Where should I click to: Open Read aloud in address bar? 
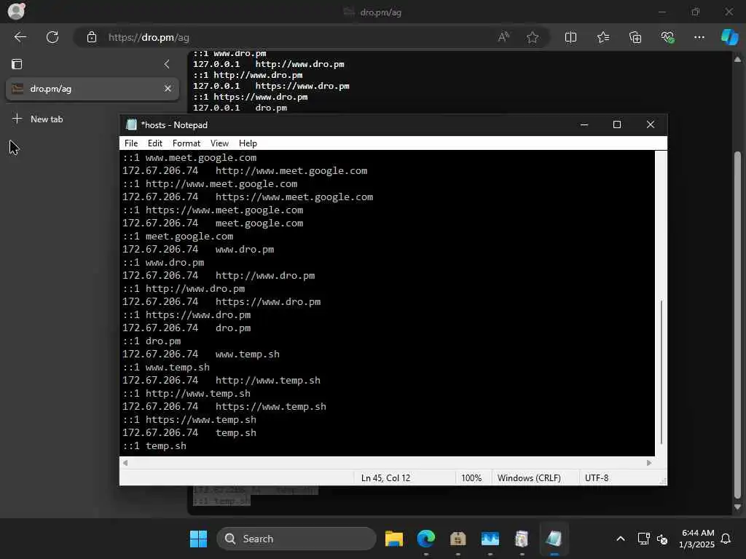(503, 37)
